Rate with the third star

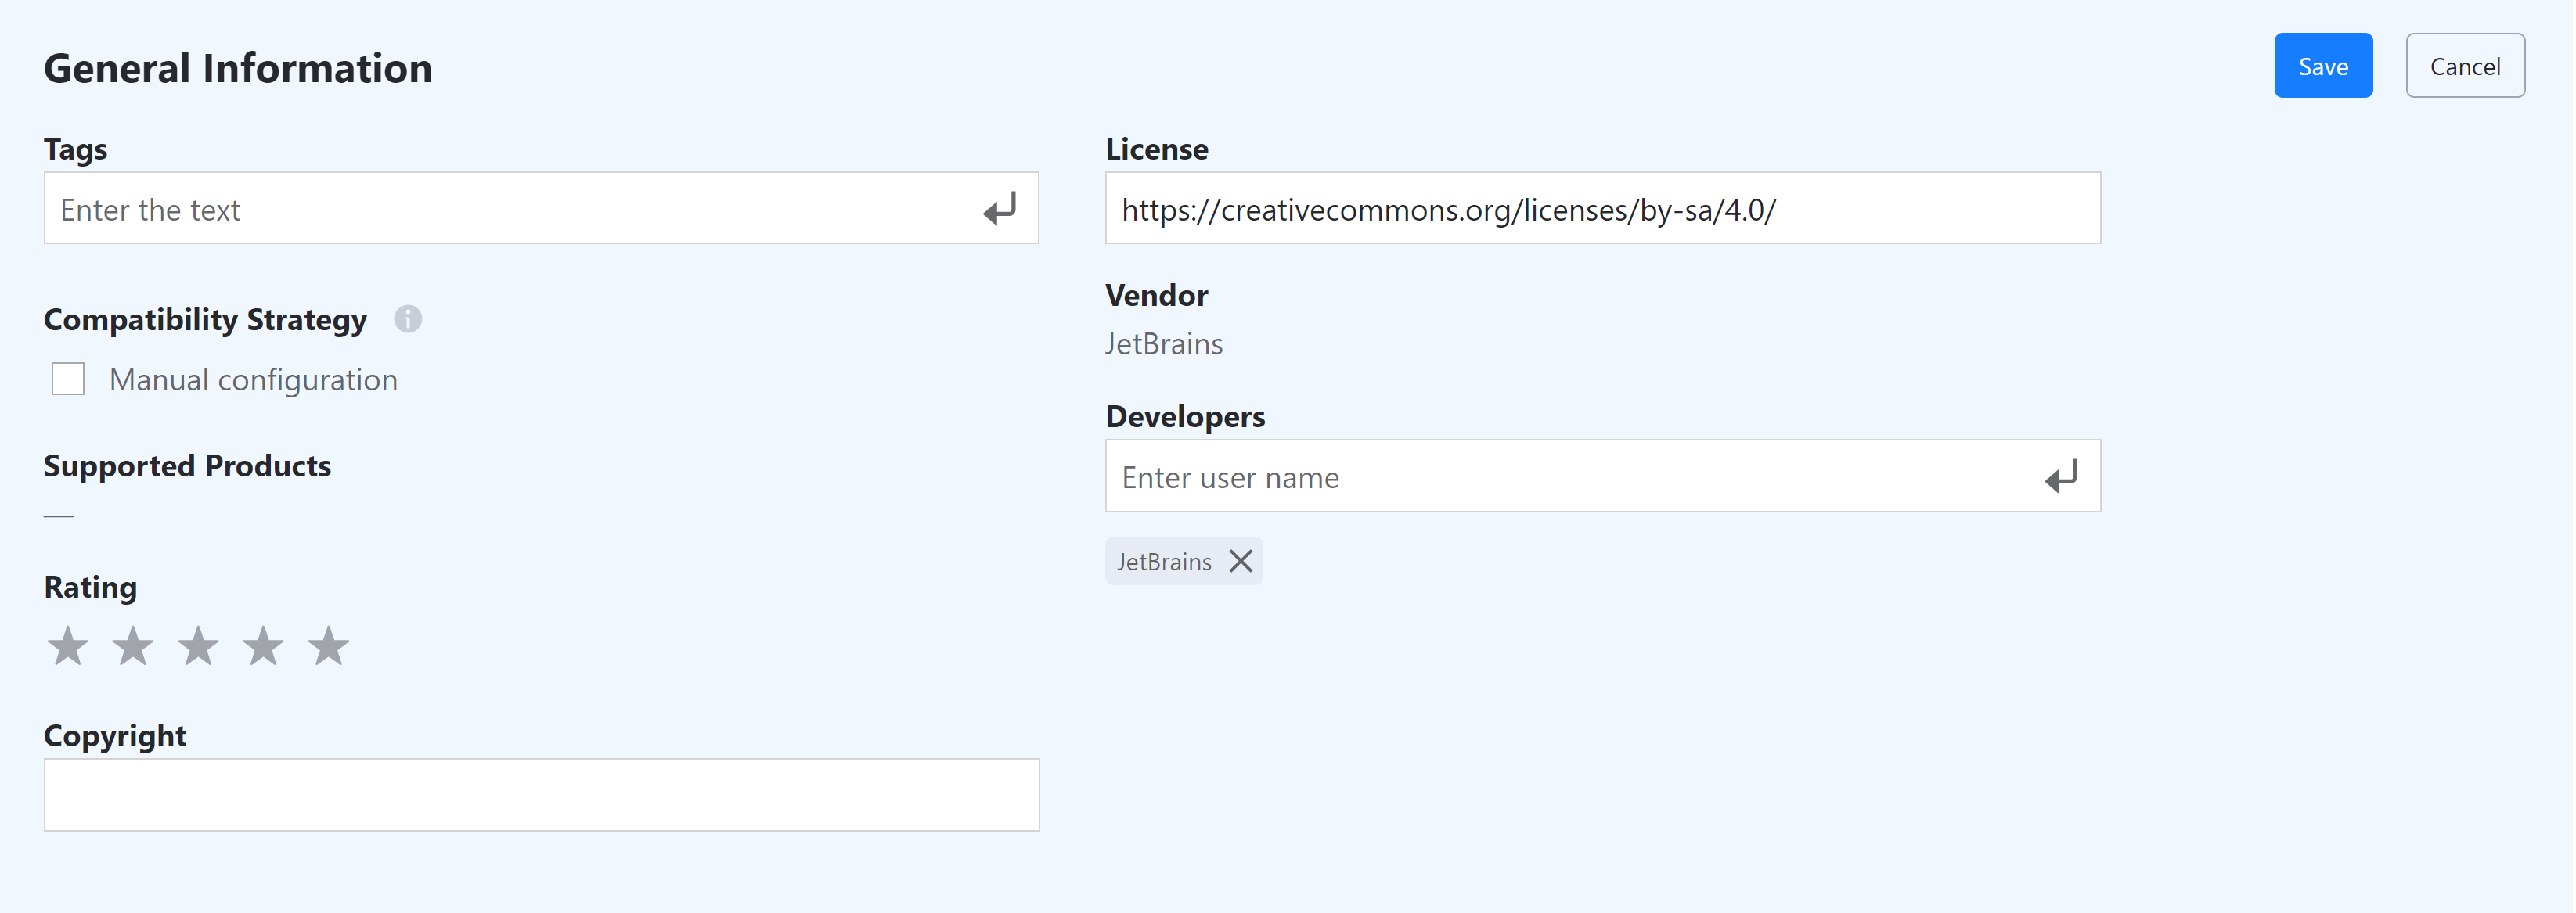click(x=198, y=646)
